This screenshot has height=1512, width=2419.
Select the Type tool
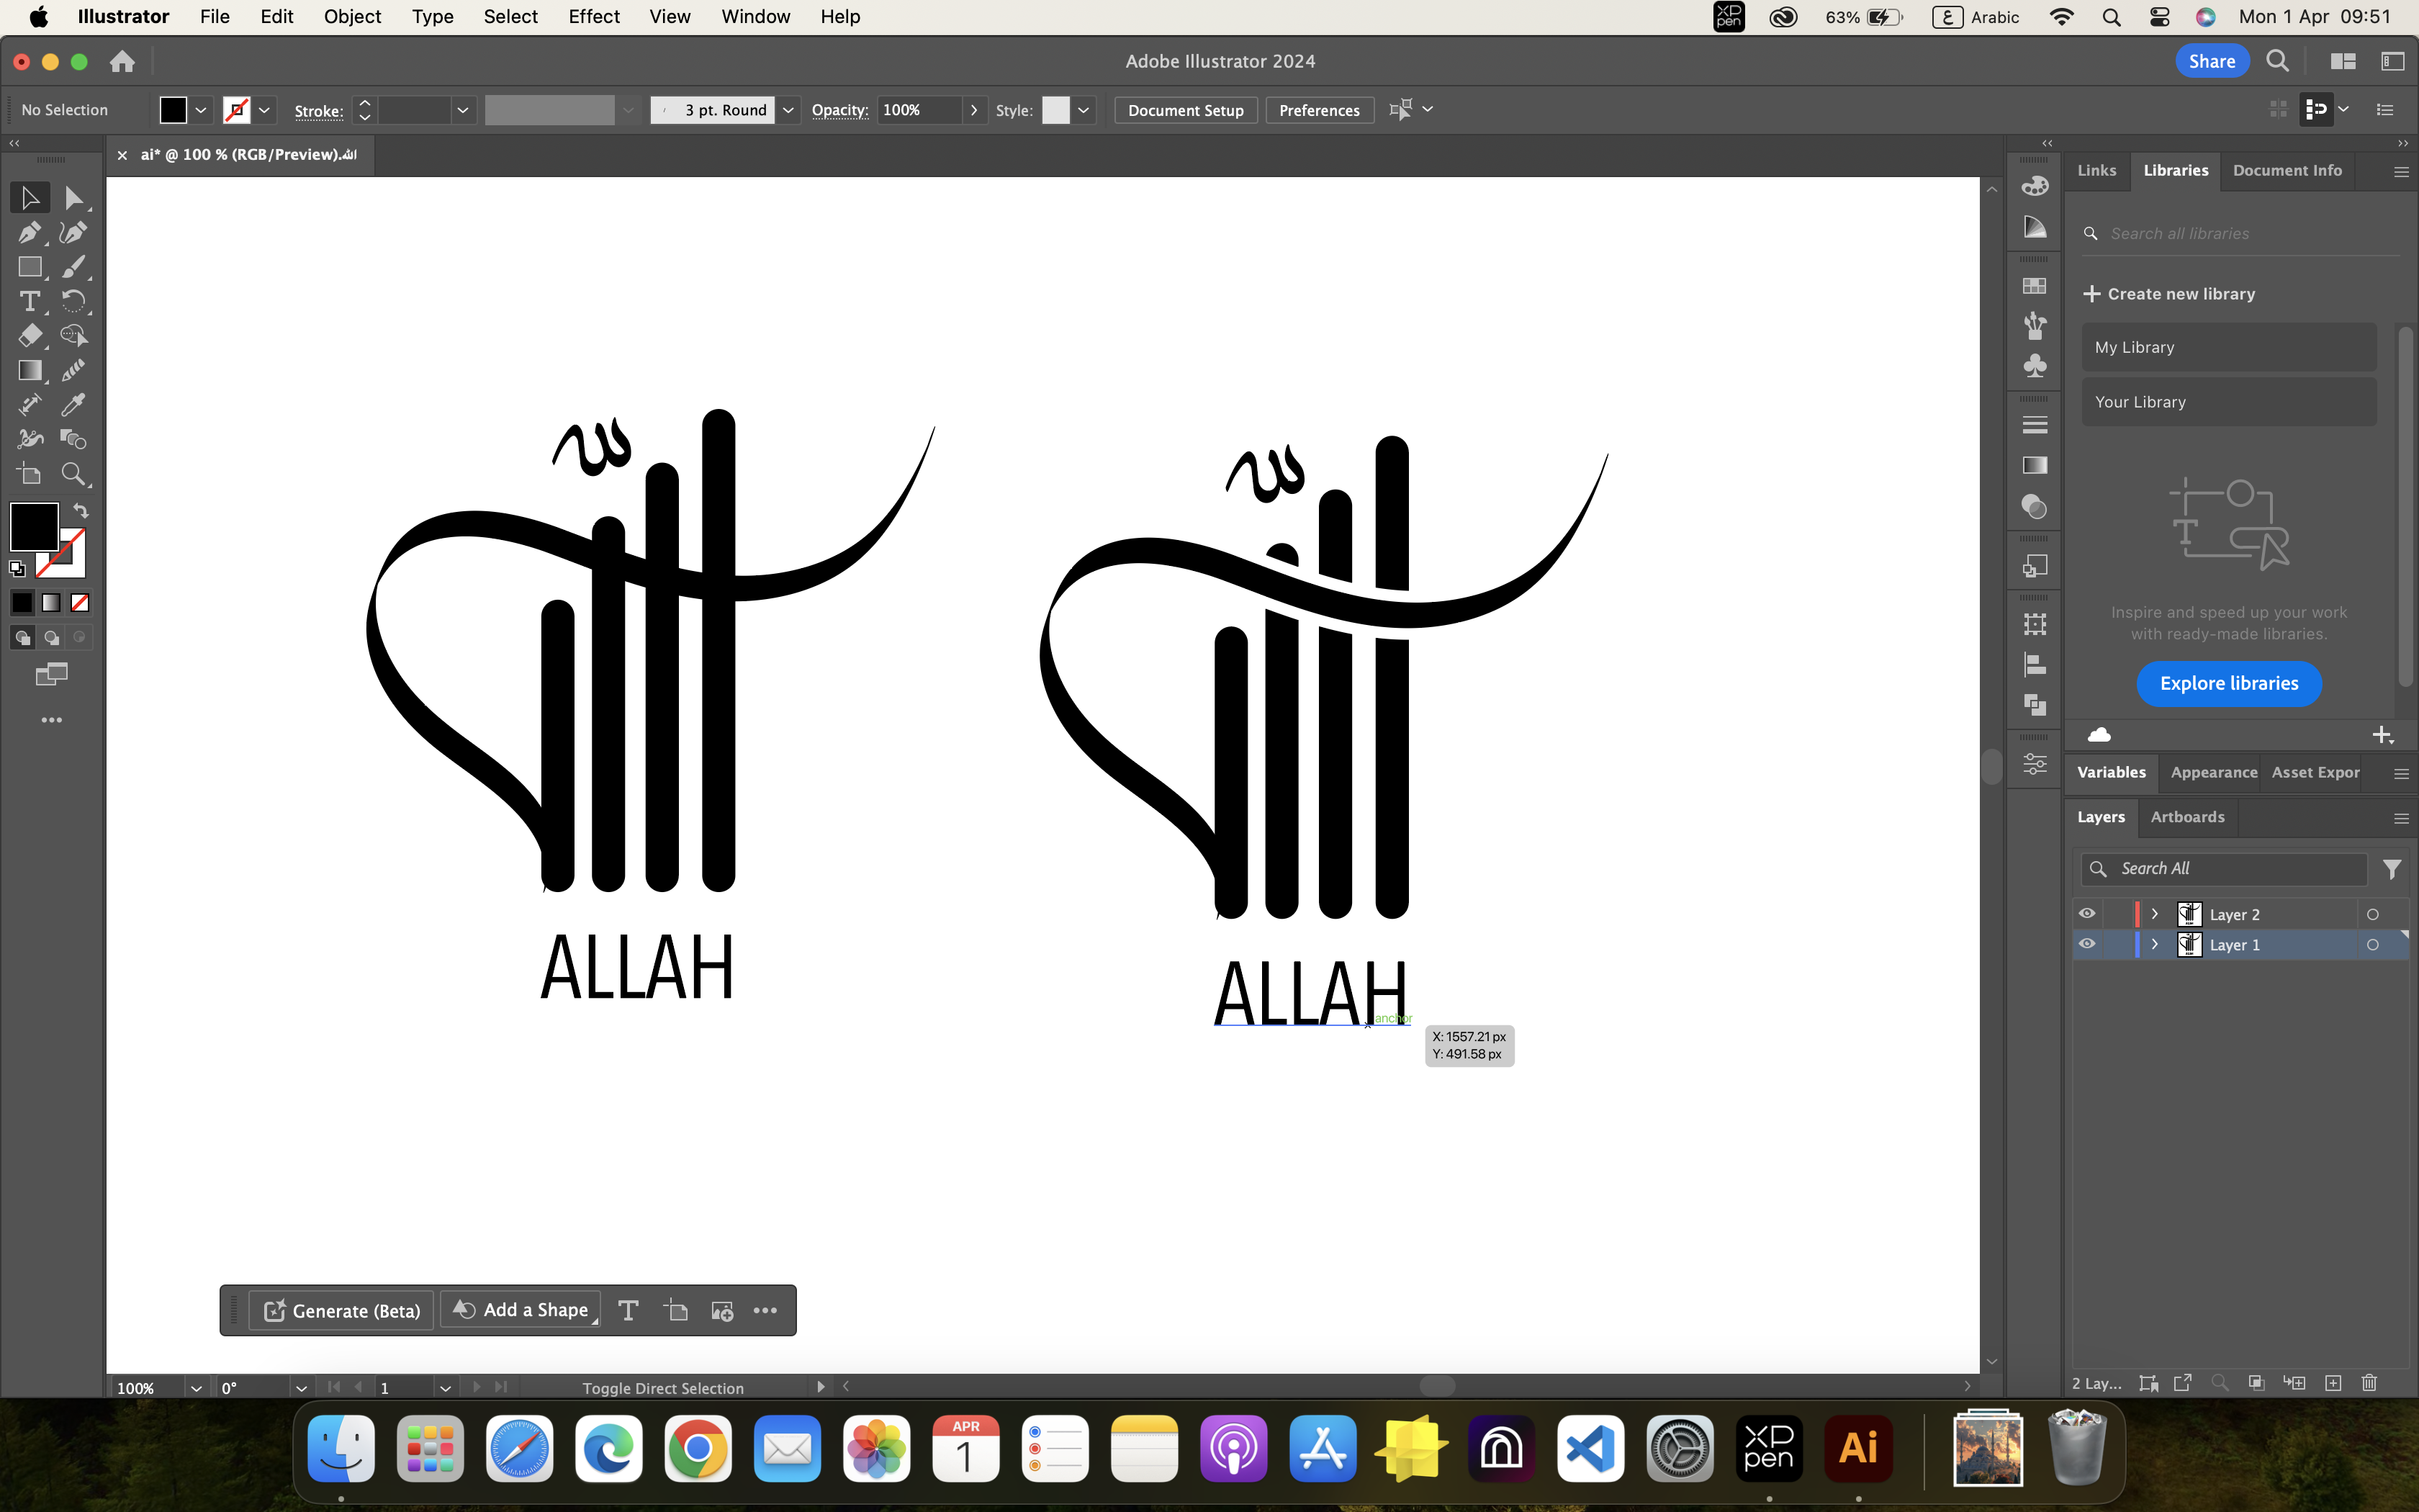point(29,301)
